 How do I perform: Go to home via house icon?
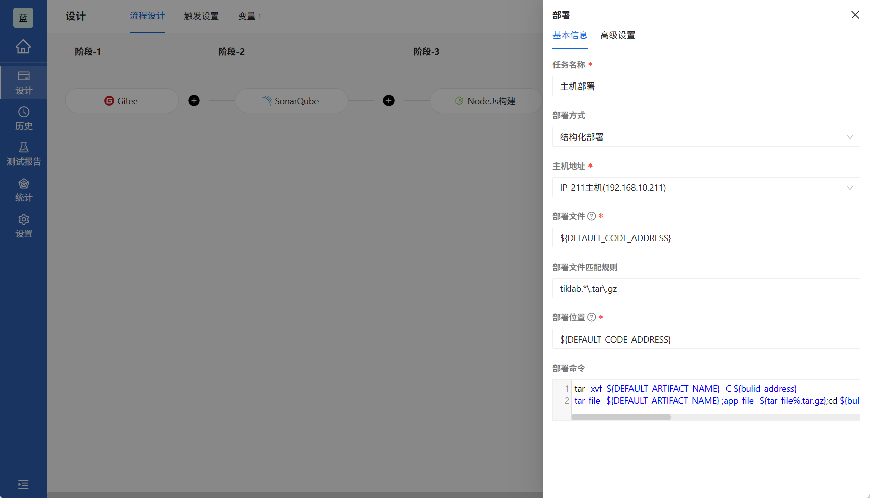23,46
